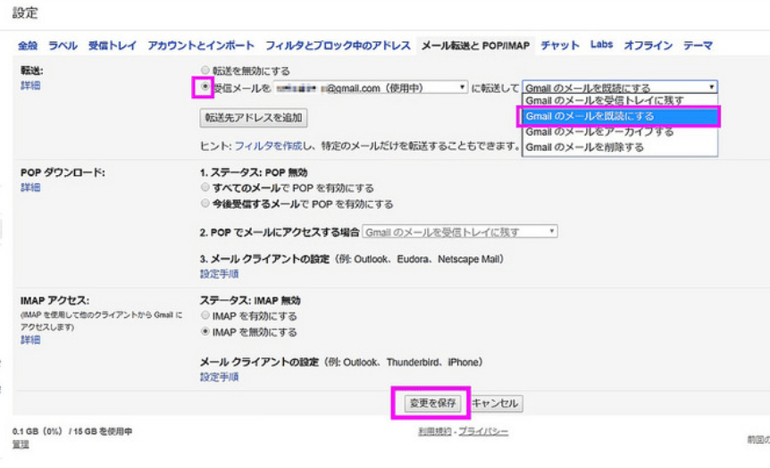The image size is (770, 468).
Task: Click the 変更を保存 button
Action: click(432, 403)
